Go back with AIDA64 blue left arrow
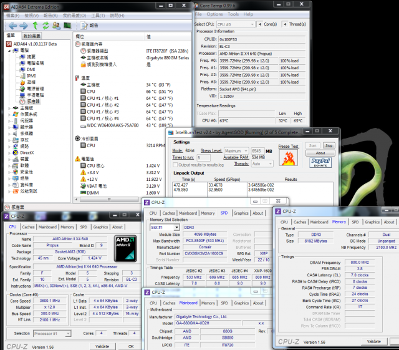This screenshot has height=350, width=399. [x=12, y=26]
